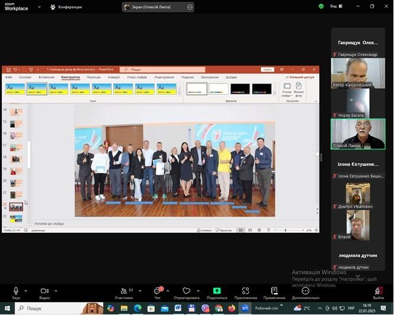Select людмила дутчин participant tile
394x315 pixels.
[x=358, y=255]
